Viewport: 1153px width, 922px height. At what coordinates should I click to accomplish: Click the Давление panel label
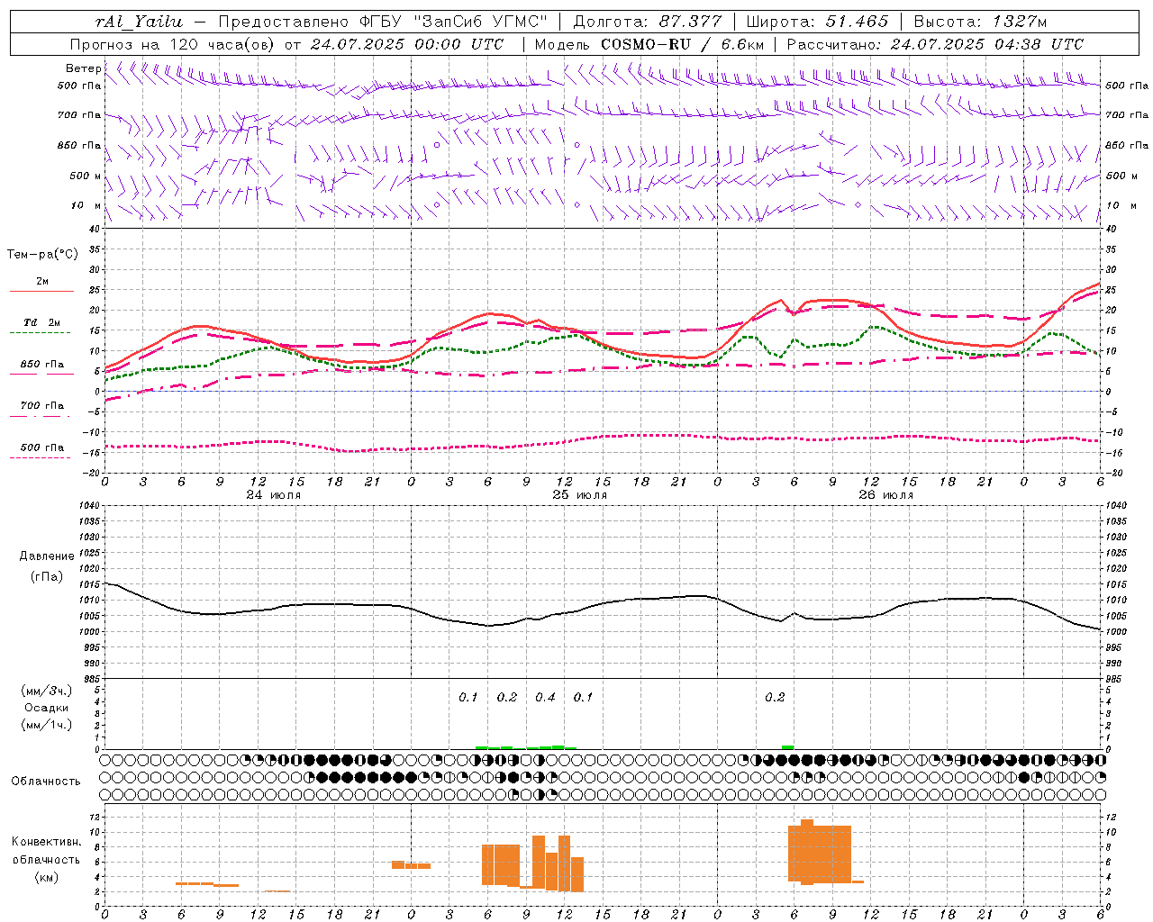(47, 556)
